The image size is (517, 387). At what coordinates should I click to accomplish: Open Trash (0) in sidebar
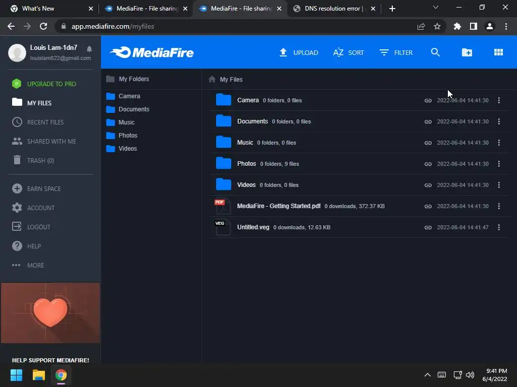point(33,161)
